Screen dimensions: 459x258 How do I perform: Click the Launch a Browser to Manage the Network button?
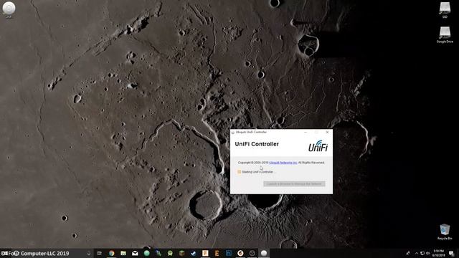pyautogui.click(x=294, y=183)
